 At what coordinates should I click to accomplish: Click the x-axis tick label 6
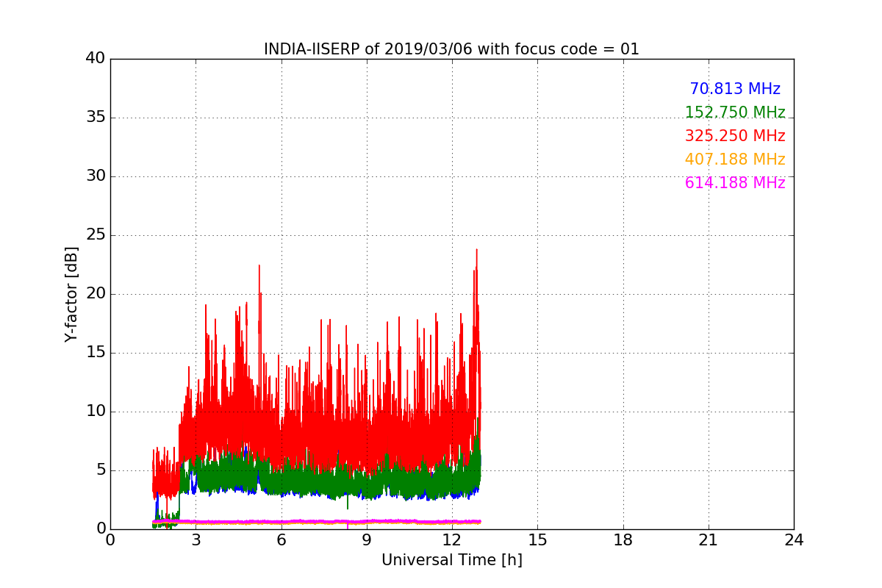coord(281,540)
